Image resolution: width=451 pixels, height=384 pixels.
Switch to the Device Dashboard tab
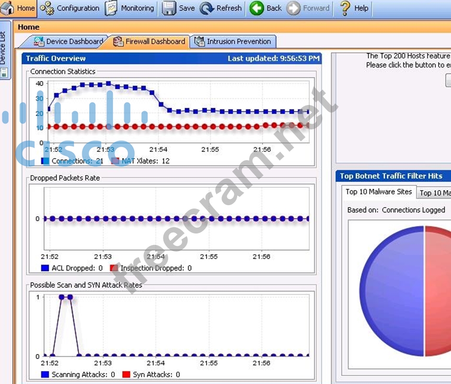pos(69,42)
